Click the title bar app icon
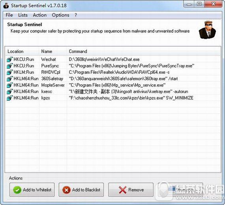 pyautogui.click(x=6, y=6)
